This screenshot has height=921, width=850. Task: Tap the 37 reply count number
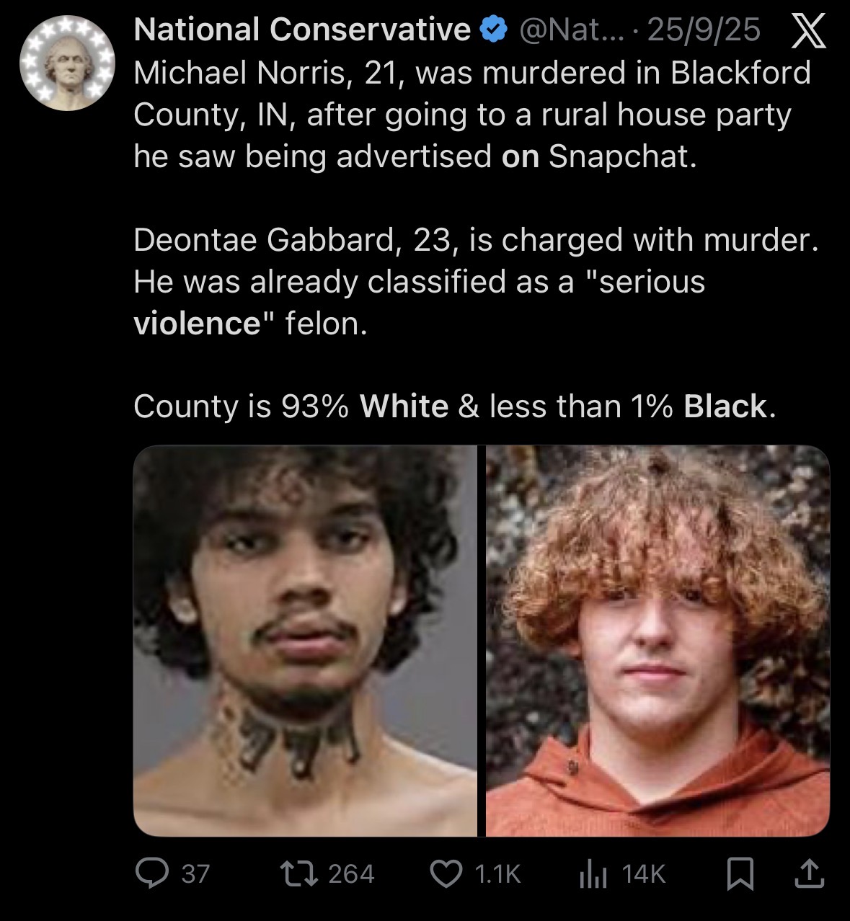(195, 874)
